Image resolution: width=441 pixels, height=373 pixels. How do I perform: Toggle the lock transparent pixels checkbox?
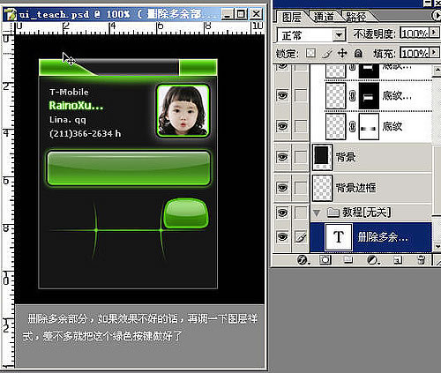click(310, 53)
